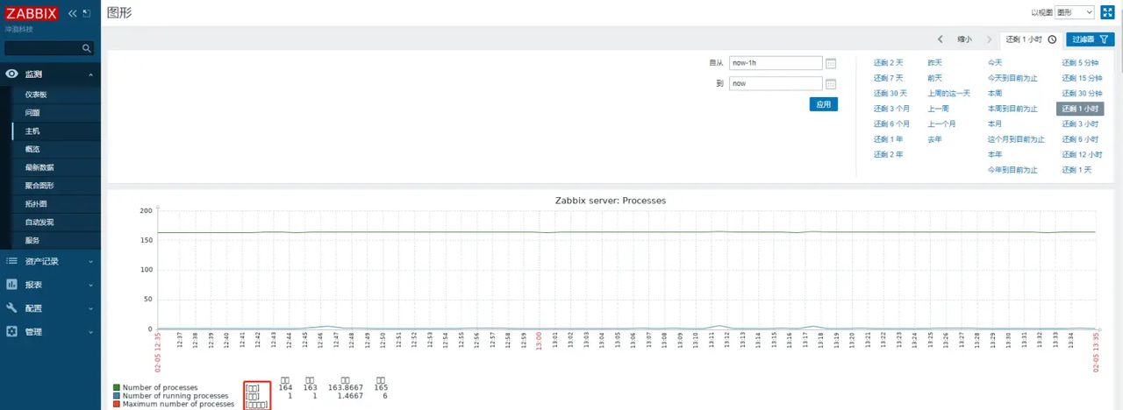Collapse the sidebar with double-chevron icon
This screenshot has width=1123, height=410.
click(x=73, y=13)
